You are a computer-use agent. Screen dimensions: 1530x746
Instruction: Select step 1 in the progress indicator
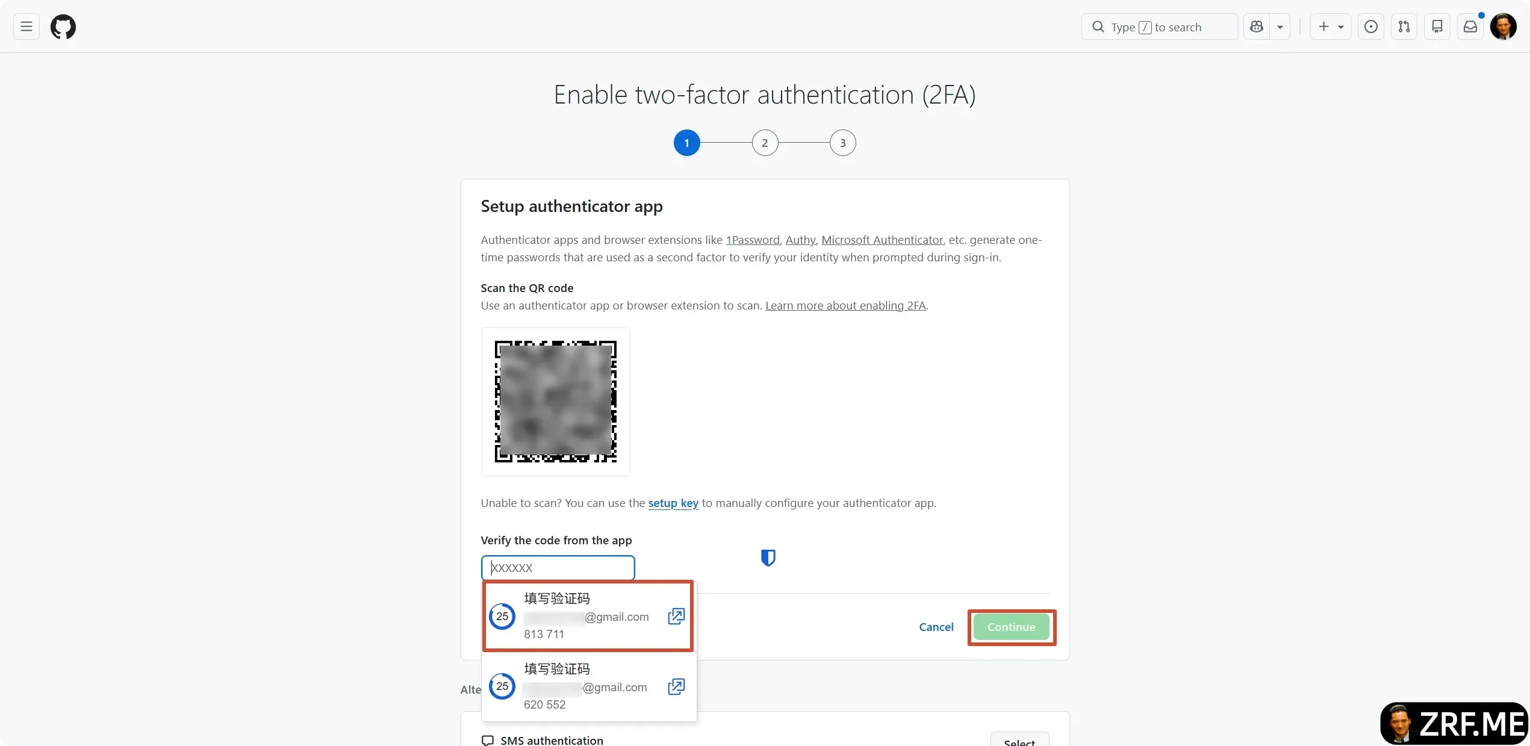coord(686,143)
